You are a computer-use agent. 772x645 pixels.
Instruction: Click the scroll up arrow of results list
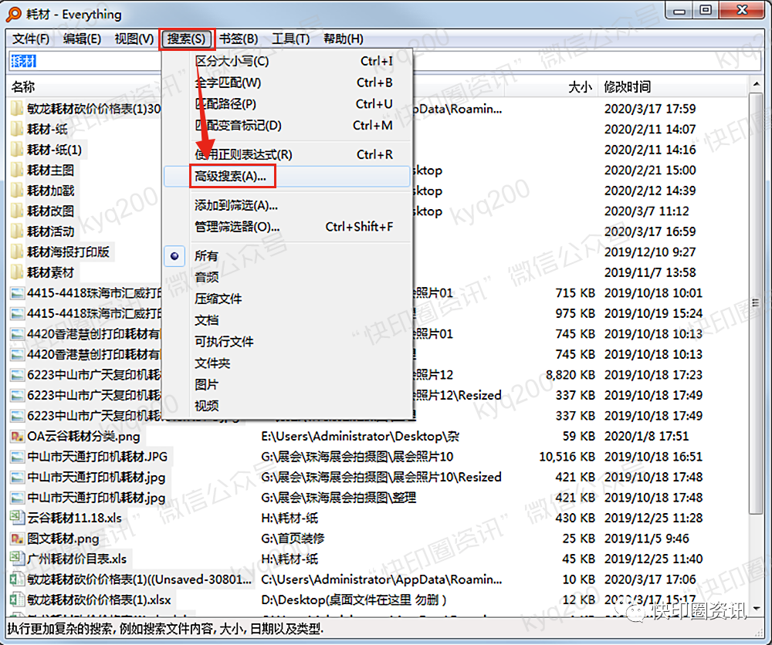click(x=756, y=85)
